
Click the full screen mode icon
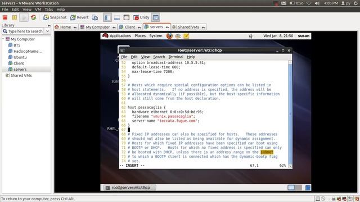tap(126, 17)
